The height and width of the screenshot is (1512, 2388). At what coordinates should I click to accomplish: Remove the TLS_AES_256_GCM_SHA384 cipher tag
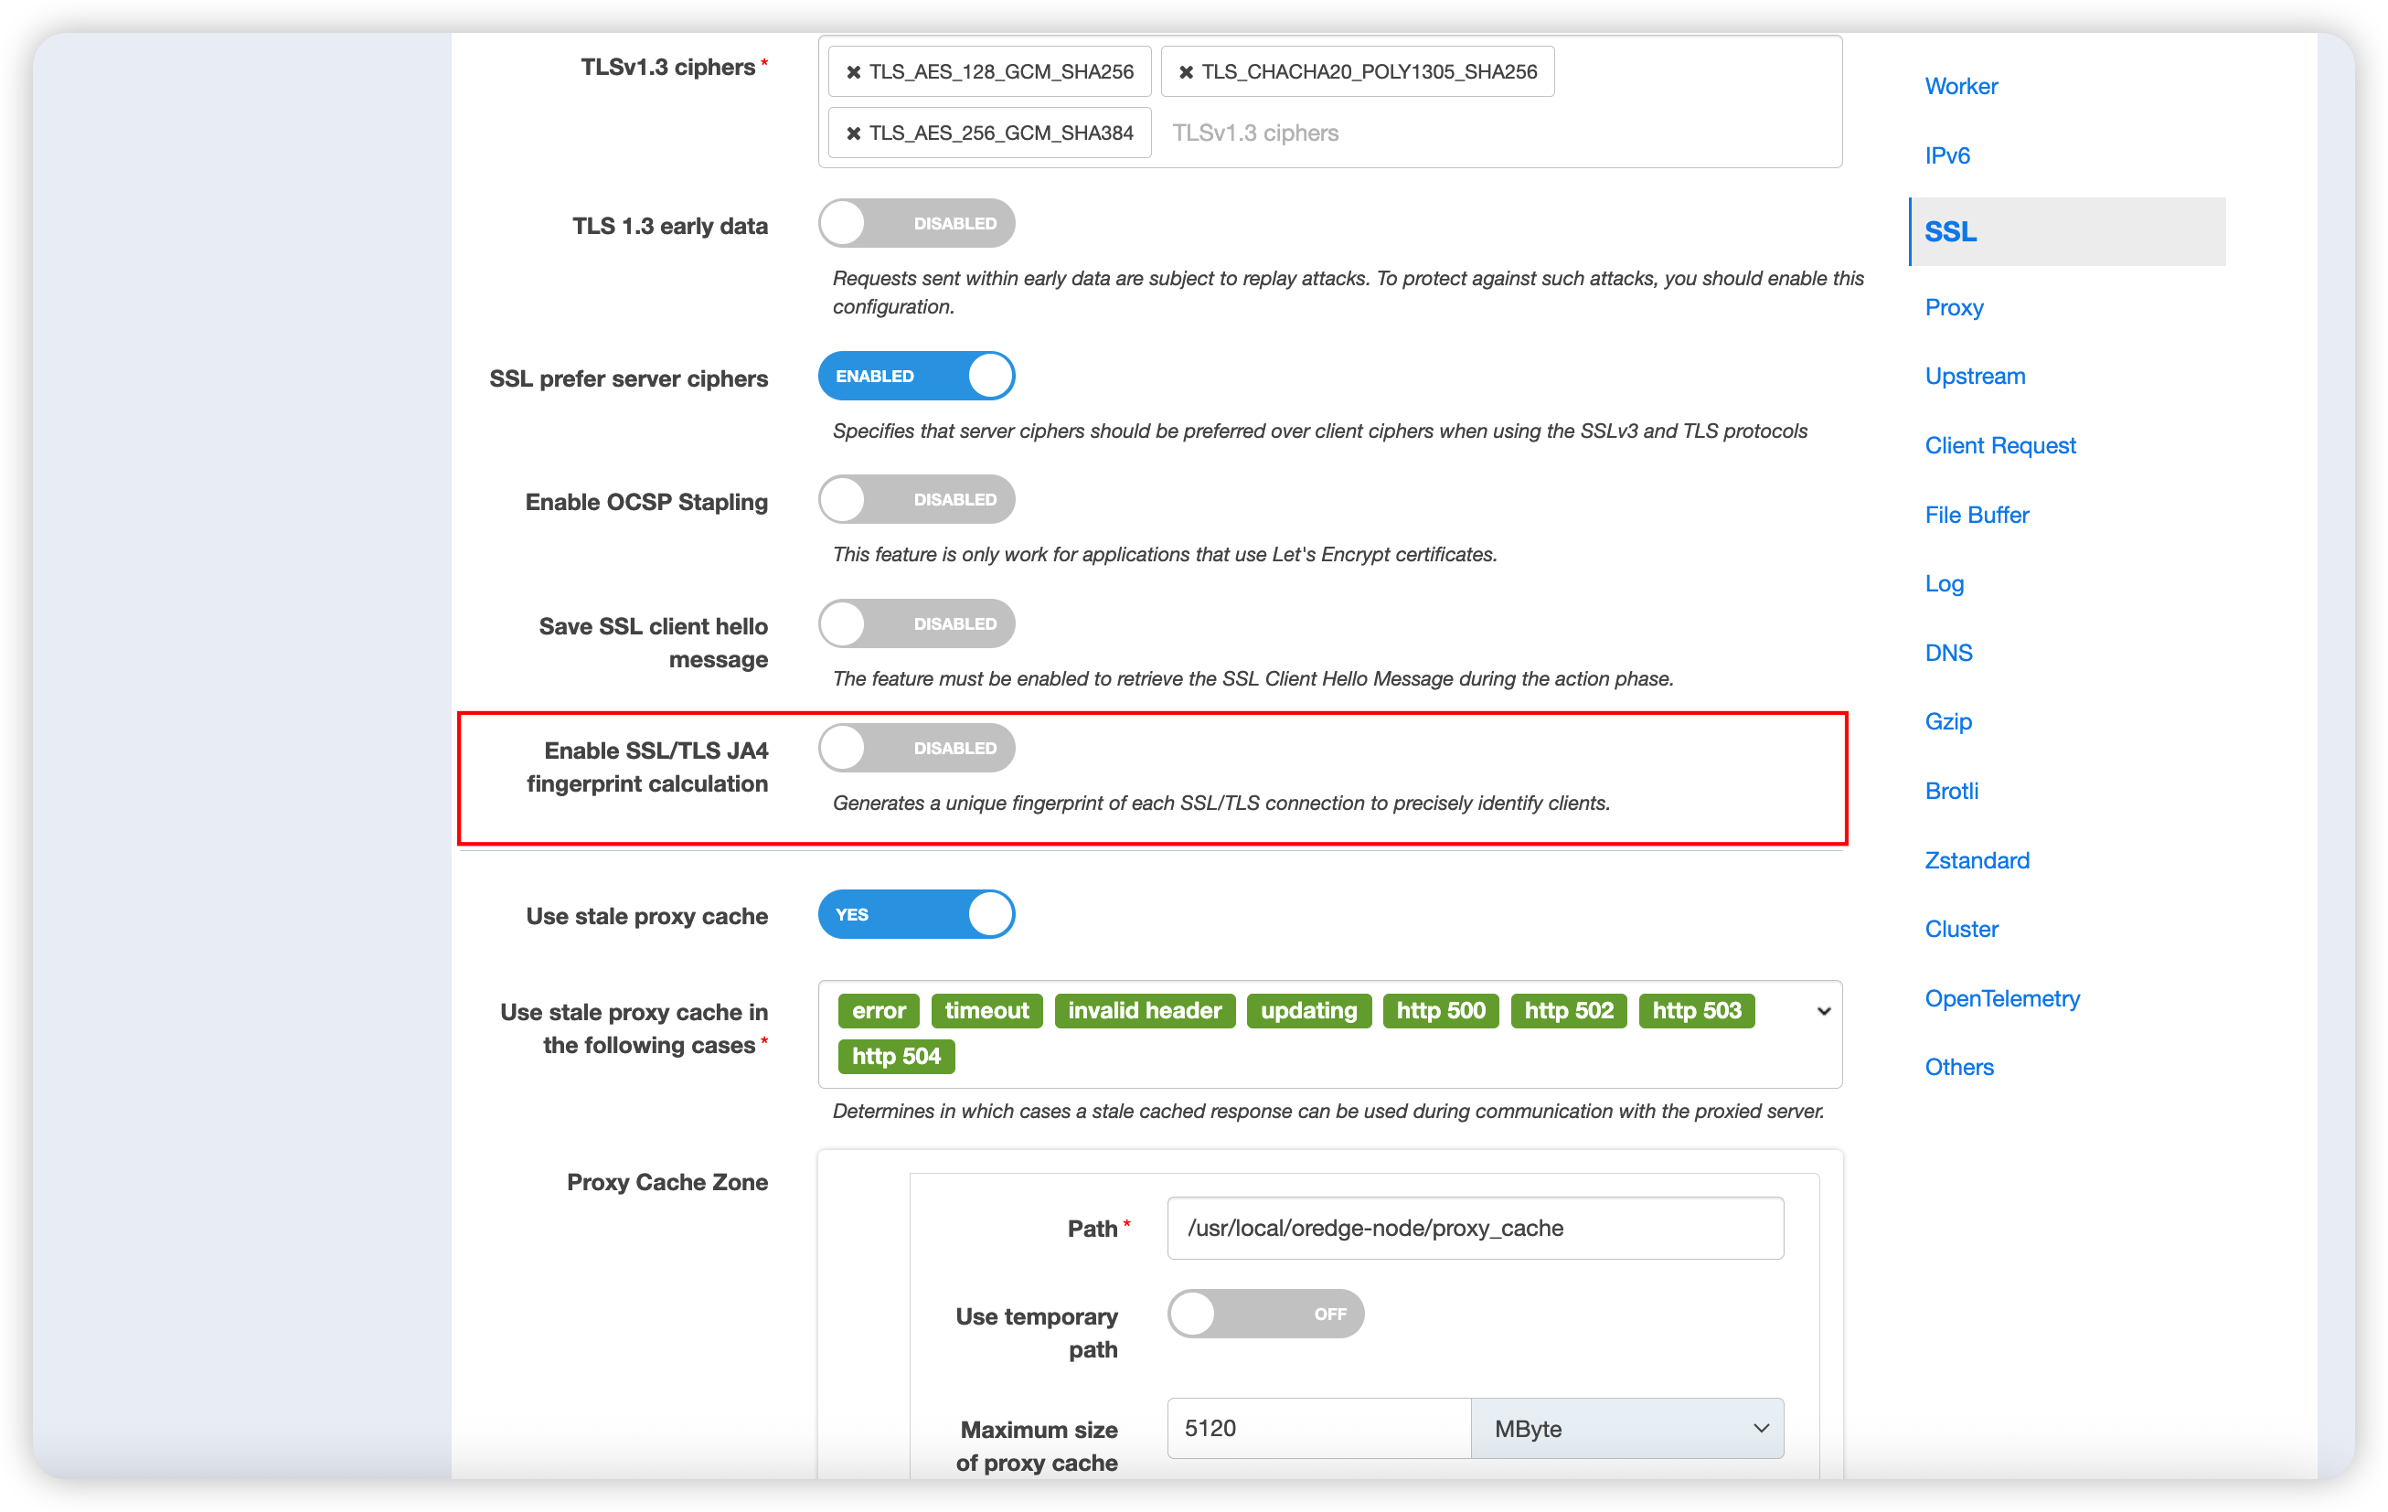tap(854, 132)
